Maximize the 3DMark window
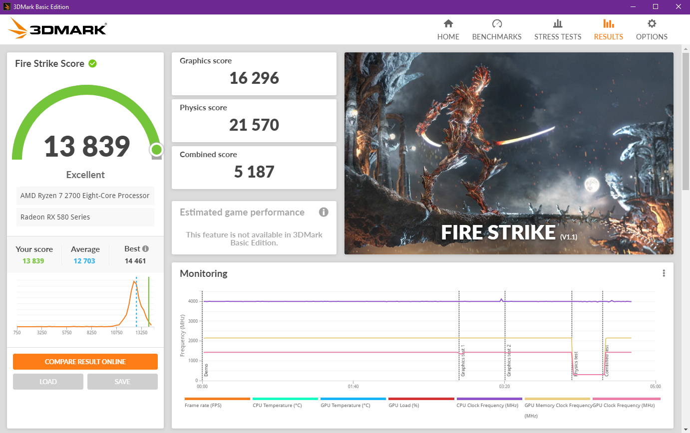The width and height of the screenshot is (690, 433). [x=656, y=7]
